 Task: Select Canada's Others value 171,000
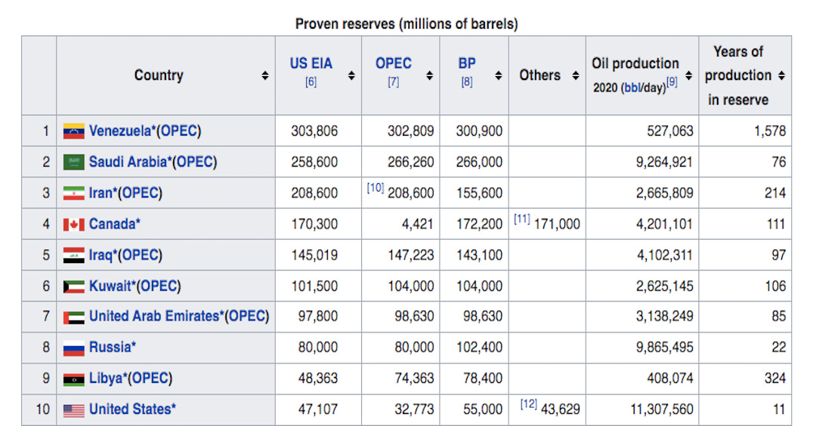pos(557,225)
